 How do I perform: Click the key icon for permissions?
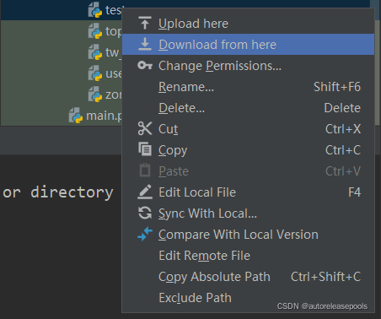145,66
